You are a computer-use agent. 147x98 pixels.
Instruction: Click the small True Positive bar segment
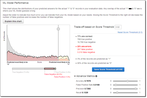coord(55,69)
